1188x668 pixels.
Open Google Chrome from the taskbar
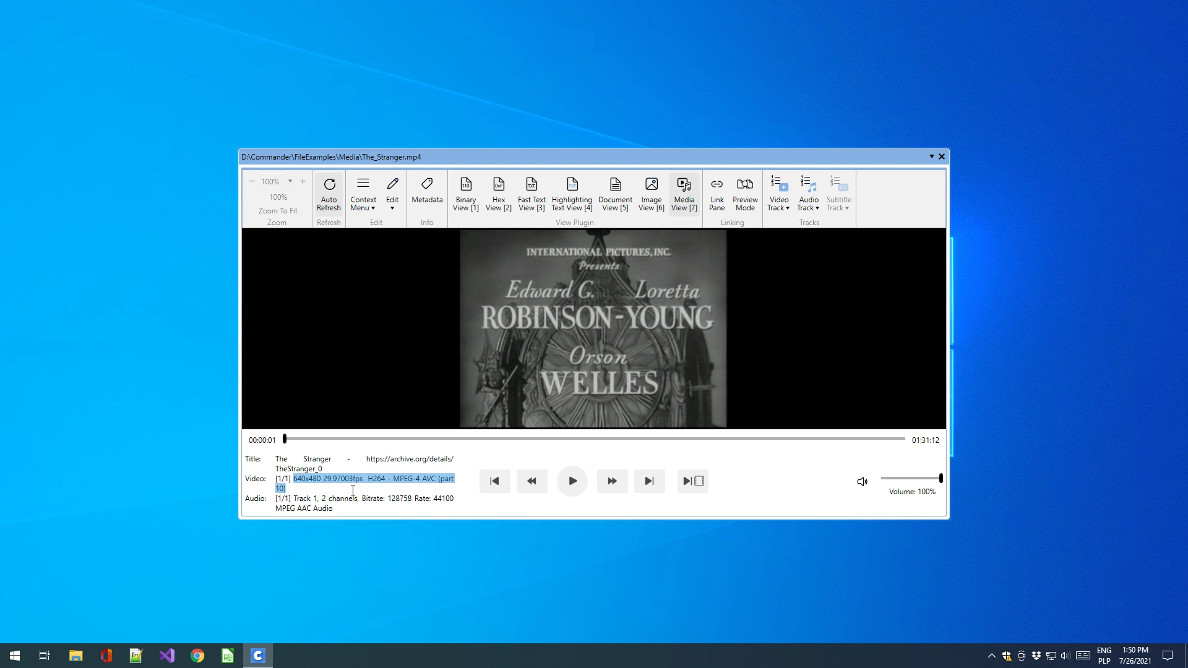coord(197,656)
